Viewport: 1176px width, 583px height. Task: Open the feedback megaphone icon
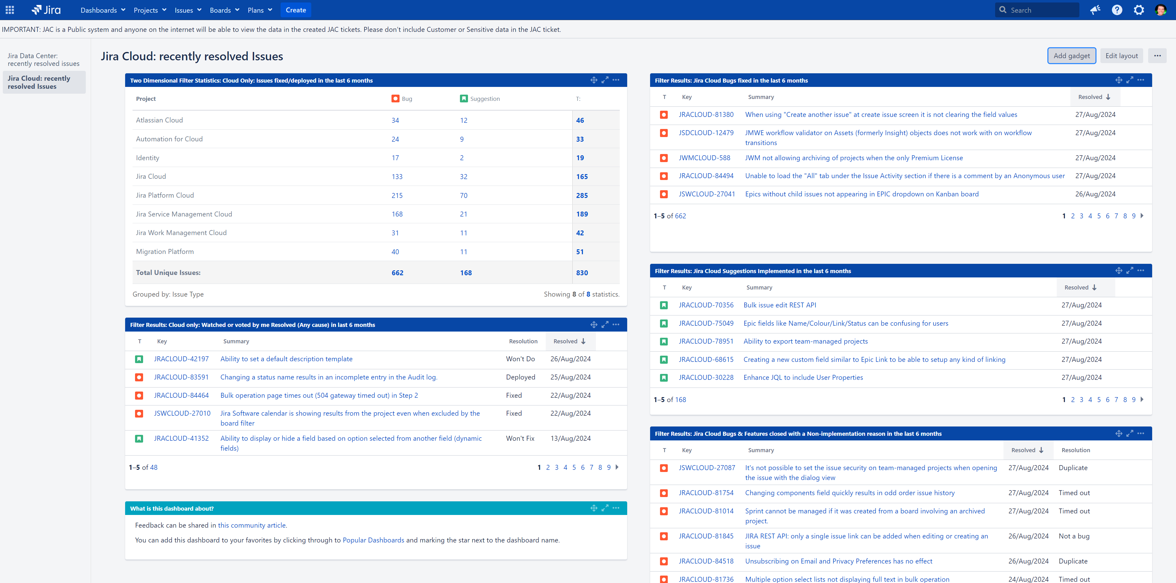coord(1095,10)
